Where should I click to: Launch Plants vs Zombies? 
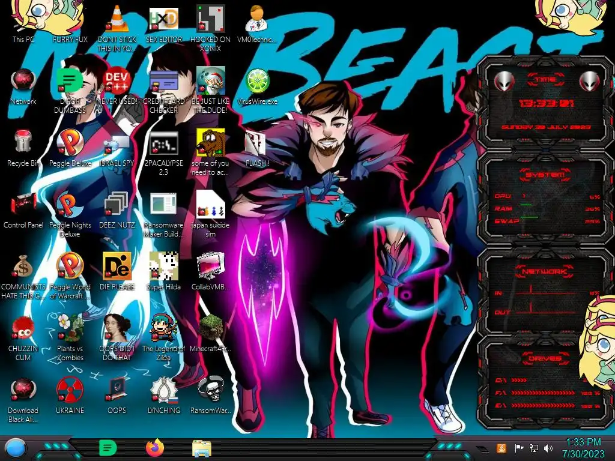[70, 328]
